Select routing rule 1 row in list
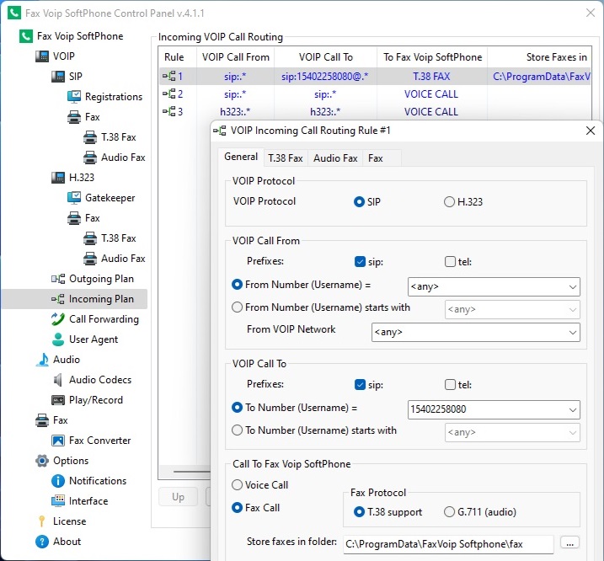 pyautogui.click(x=375, y=77)
